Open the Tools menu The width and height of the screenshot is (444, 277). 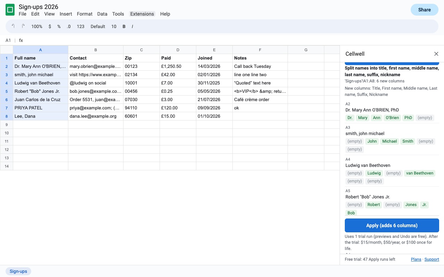click(x=118, y=14)
